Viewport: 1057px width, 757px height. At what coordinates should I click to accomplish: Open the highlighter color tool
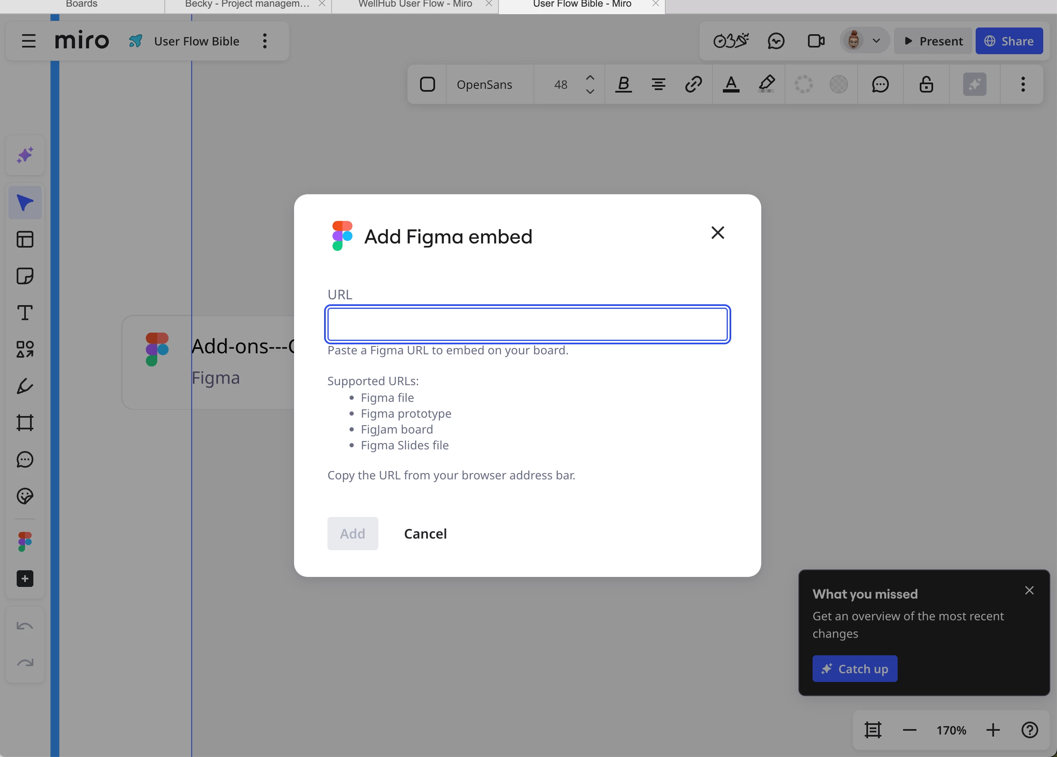coord(766,84)
